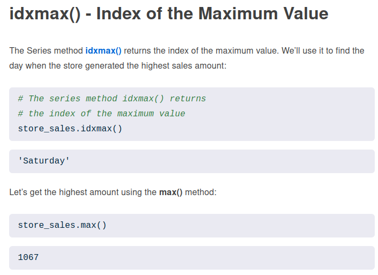Click the word 'method:' after bold max()
The image size is (378, 275).
click(x=201, y=192)
